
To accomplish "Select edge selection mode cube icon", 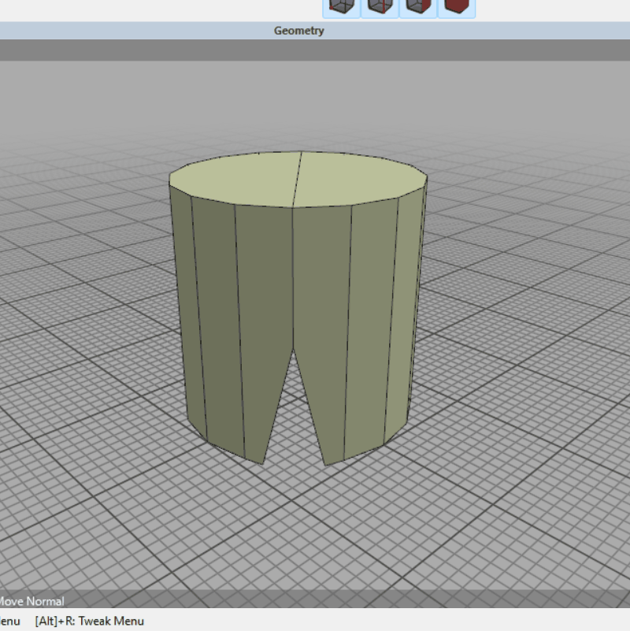I will pyautogui.click(x=380, y=8).
